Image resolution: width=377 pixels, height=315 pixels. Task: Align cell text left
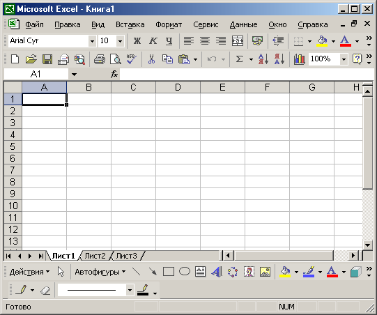coord(189,40)
